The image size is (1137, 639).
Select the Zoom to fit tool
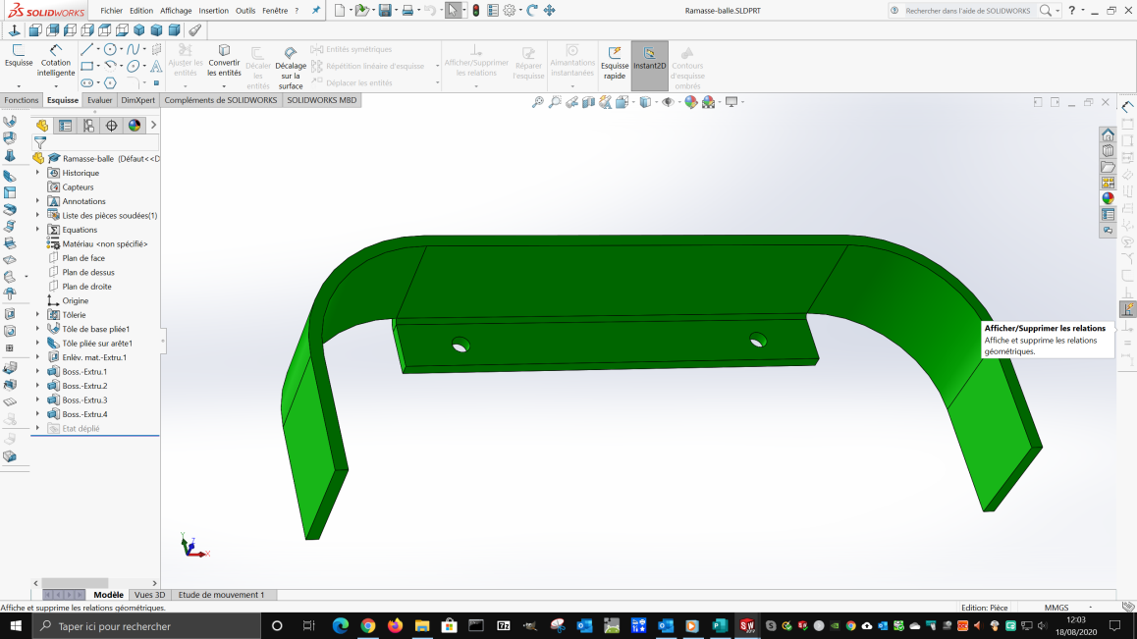point(537,102)
